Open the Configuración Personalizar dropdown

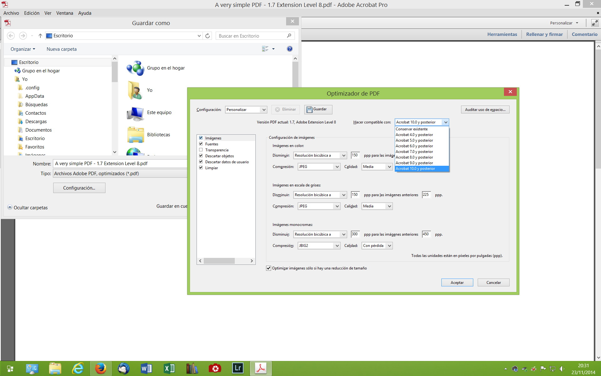[x=246, y=110]
